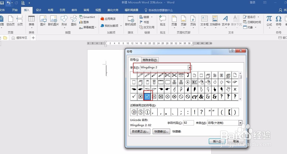Insert a cross-reference (交叉引用)
The image size is (287, 154).
[147, 27]
